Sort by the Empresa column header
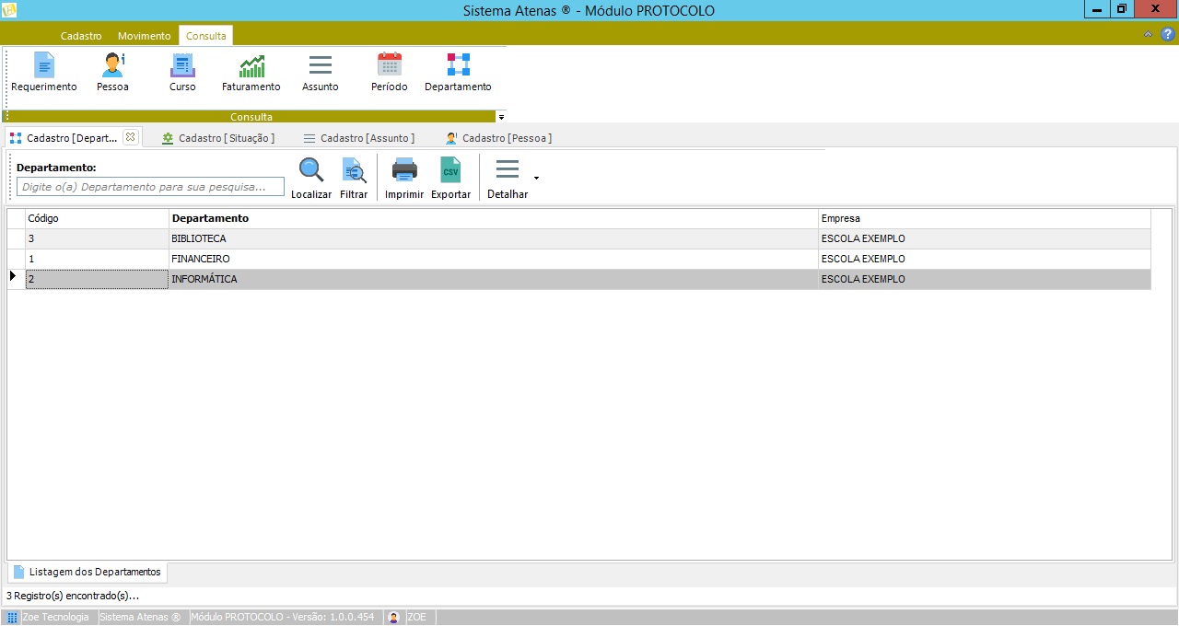 coord(984,218)
